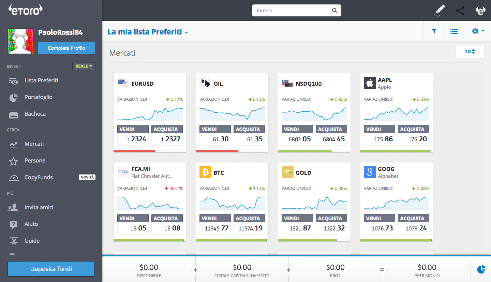The image size is (491, 282).
Task: Click the Lista Preferiti eye icon
Action: click(x=13, y=81)
